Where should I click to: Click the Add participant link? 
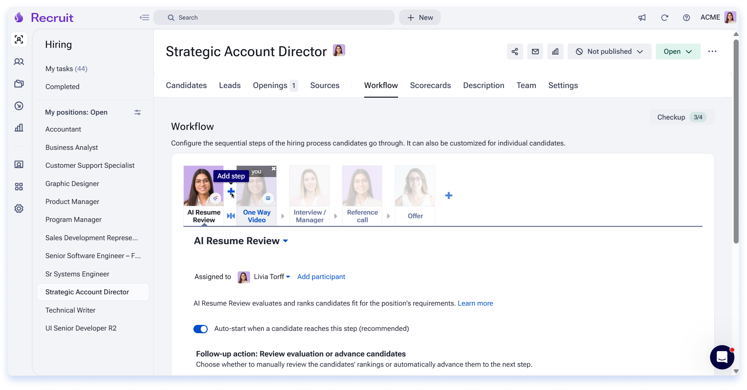[x=321, y=277]
